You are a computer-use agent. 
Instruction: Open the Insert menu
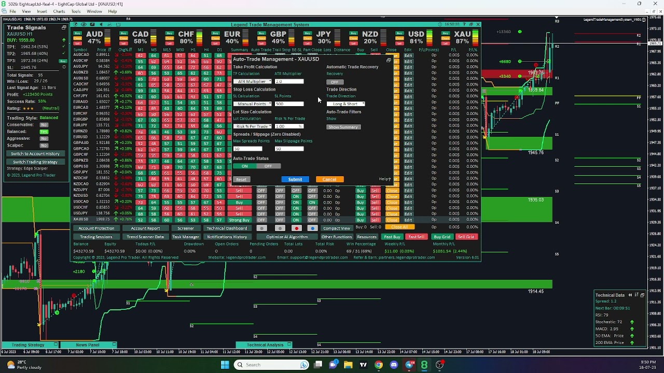[x=42, y=11]
